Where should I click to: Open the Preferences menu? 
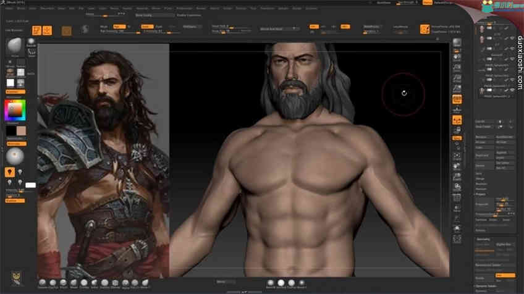185,8
